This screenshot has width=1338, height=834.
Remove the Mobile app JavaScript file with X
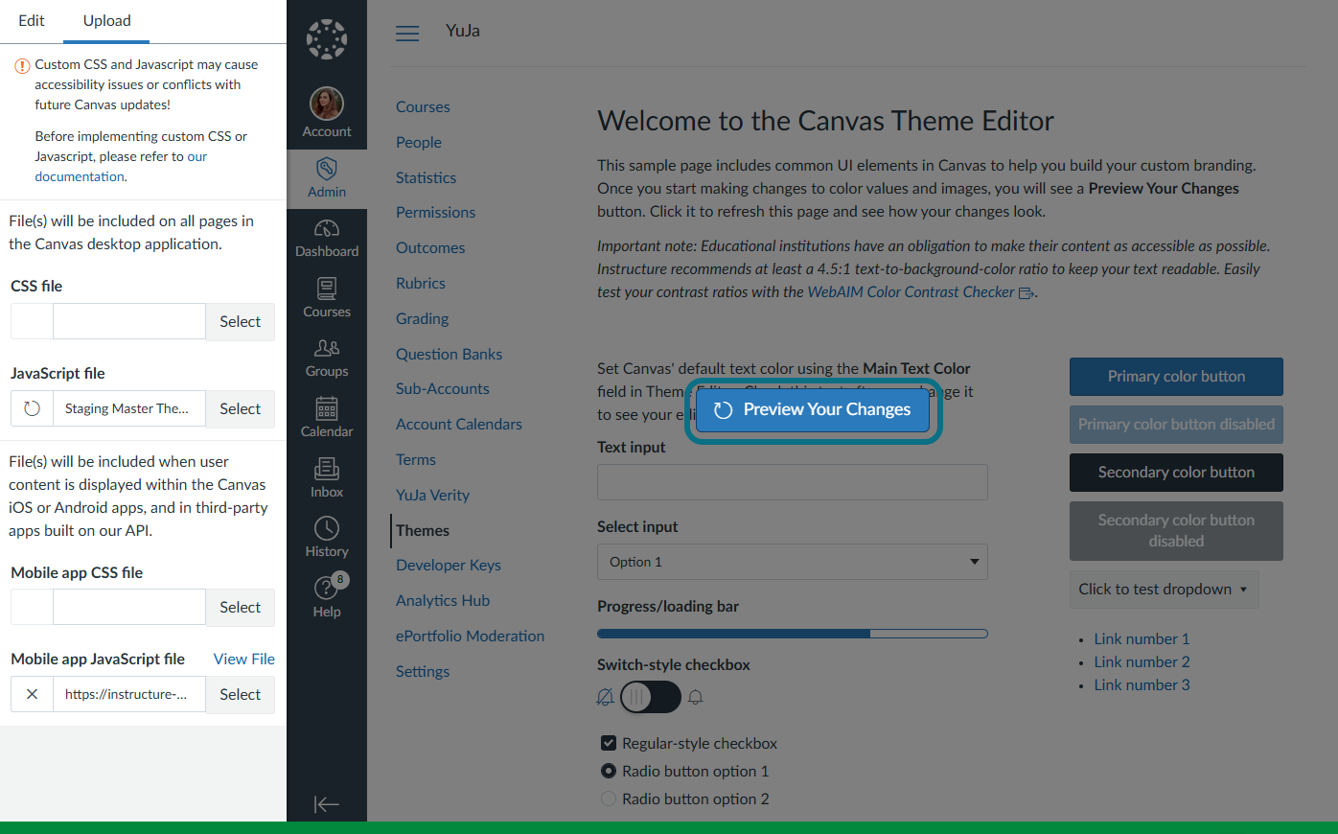[32, 694]
